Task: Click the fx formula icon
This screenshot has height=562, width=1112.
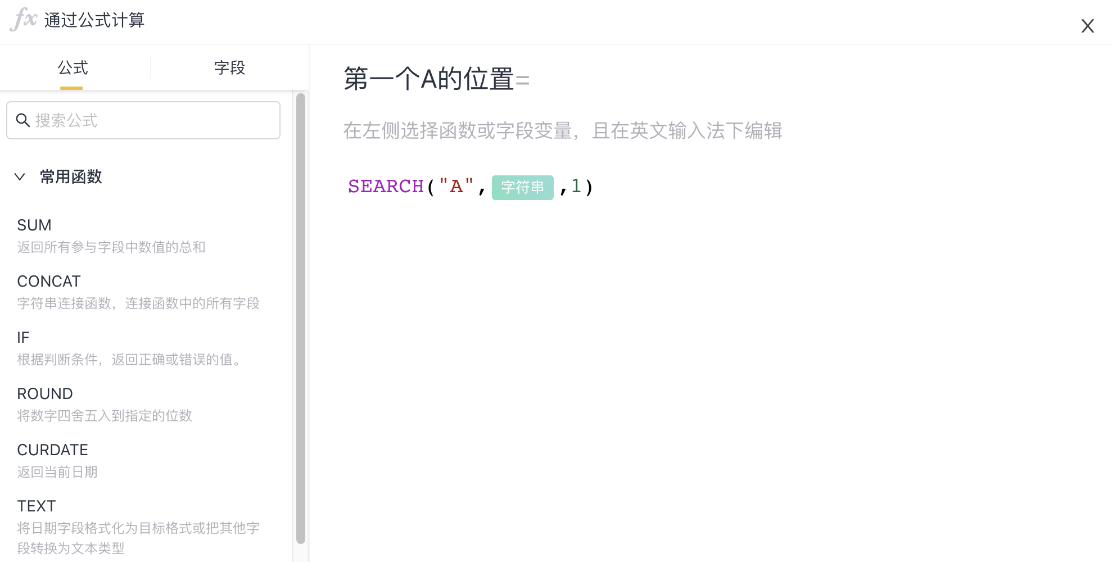Action: 24,20
